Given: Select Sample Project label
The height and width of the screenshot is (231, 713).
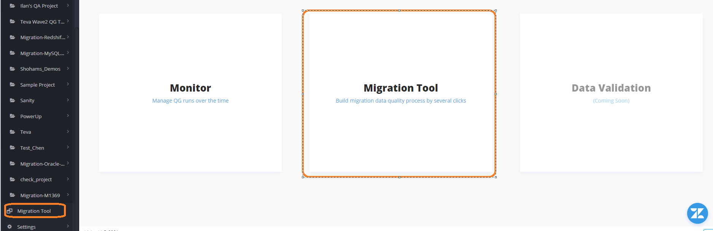Looking at the screenshot, I should click(37, 85).
